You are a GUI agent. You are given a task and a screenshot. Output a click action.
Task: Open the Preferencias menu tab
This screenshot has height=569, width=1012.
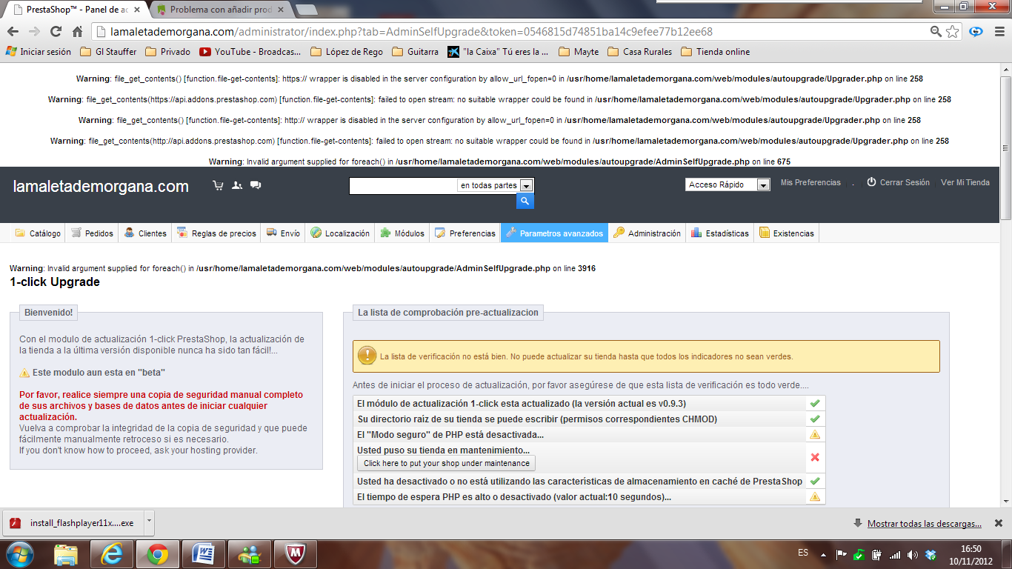point(465,233)
